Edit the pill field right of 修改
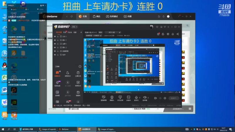 (113, 32)
